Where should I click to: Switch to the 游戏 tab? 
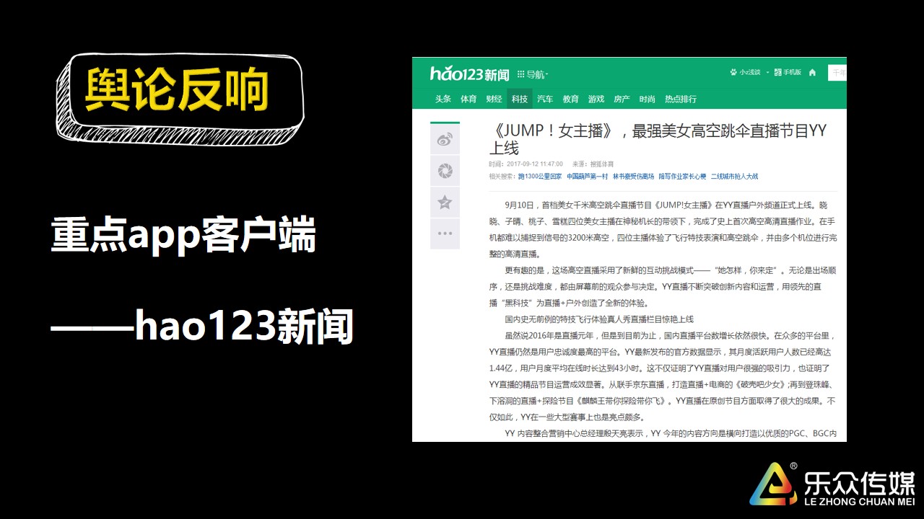click(x=596, y=99)
